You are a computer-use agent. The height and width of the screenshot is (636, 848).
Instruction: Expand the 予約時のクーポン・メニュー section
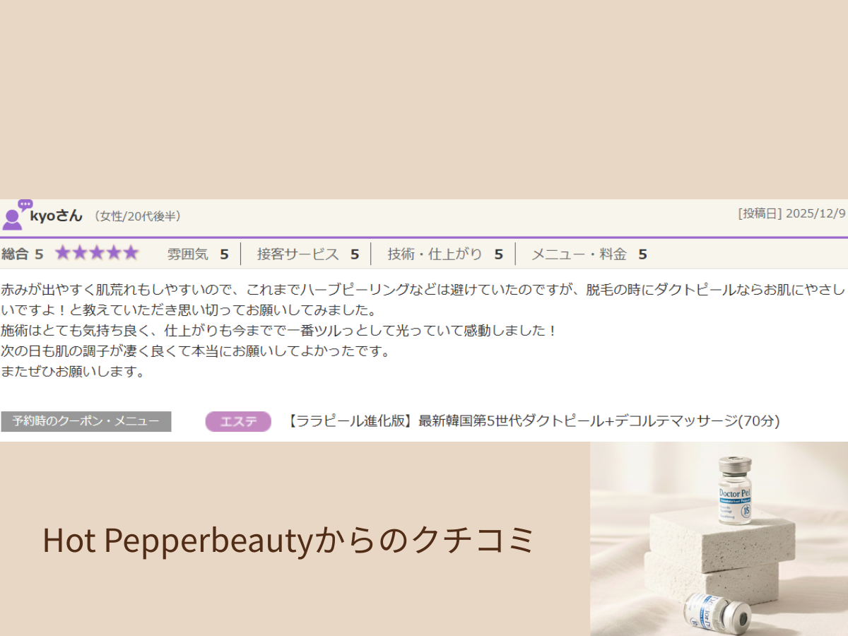(x=86, y=421)
